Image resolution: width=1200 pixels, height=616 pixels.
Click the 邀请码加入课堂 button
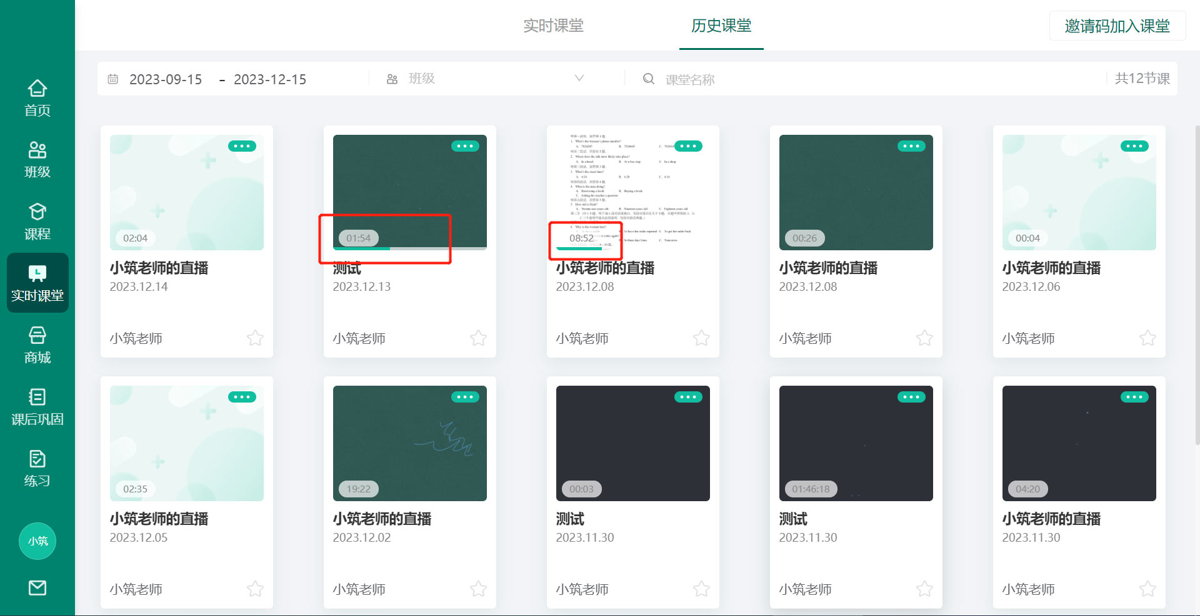click(1117, 26)
